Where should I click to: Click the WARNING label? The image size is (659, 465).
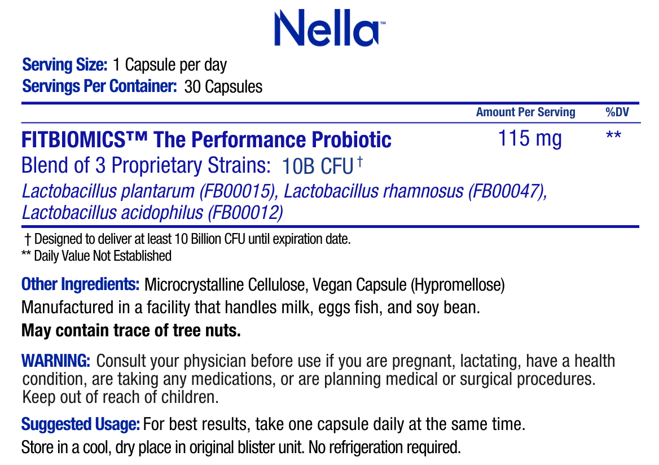pyautogui.click(x=55, y=361)
